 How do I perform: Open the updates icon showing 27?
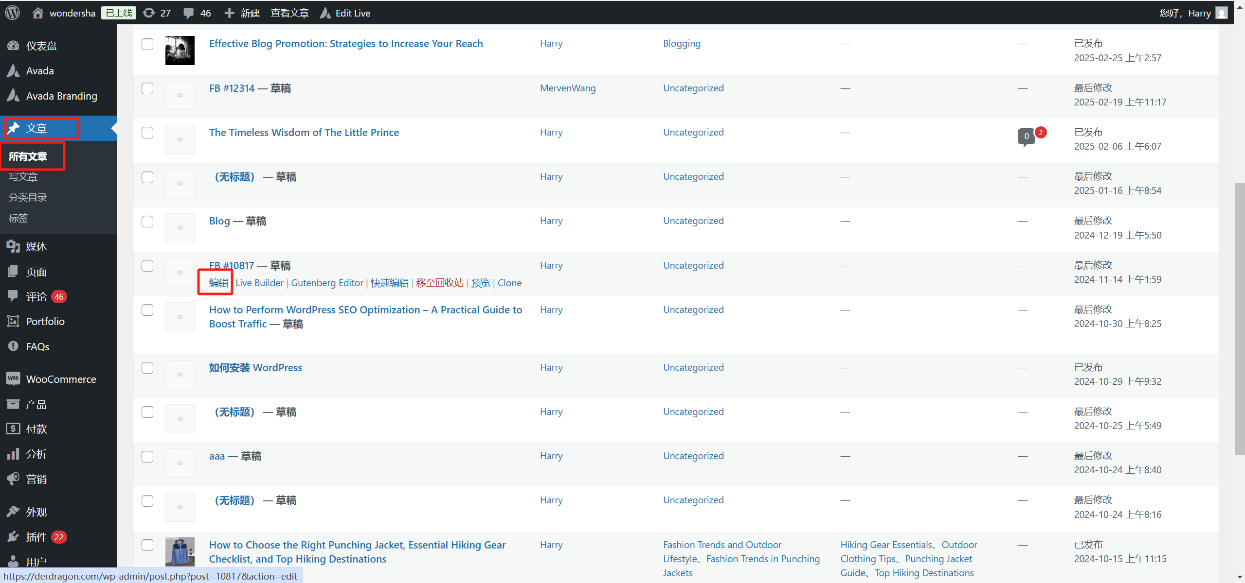[x=149, y=13]
